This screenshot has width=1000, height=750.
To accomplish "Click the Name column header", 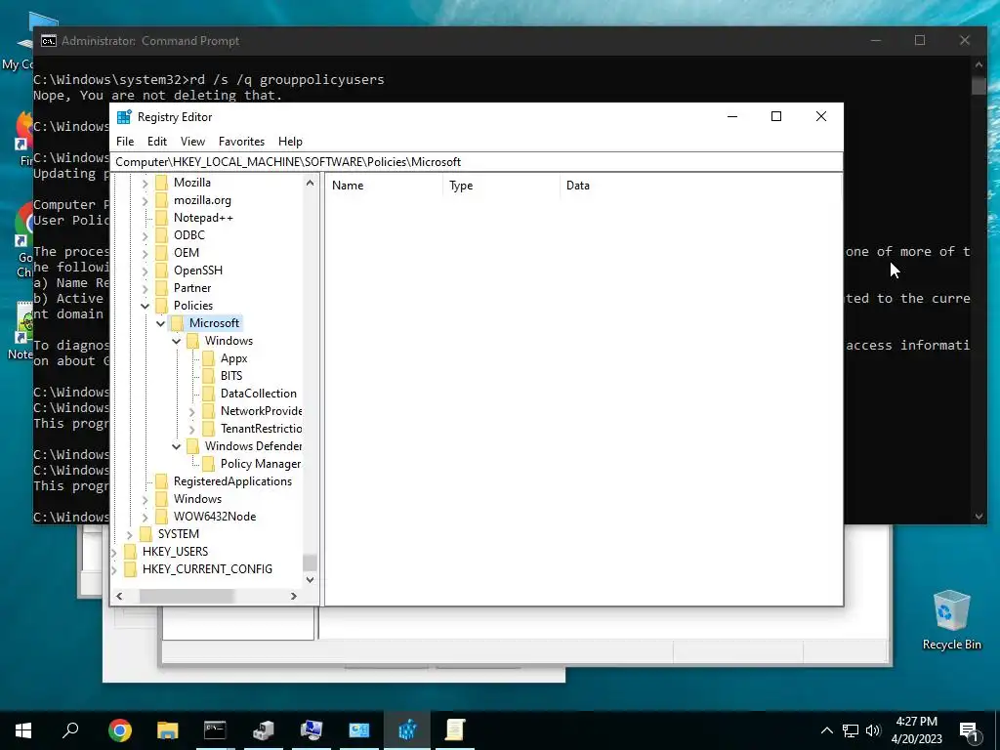I will click(x=384, y=186).
